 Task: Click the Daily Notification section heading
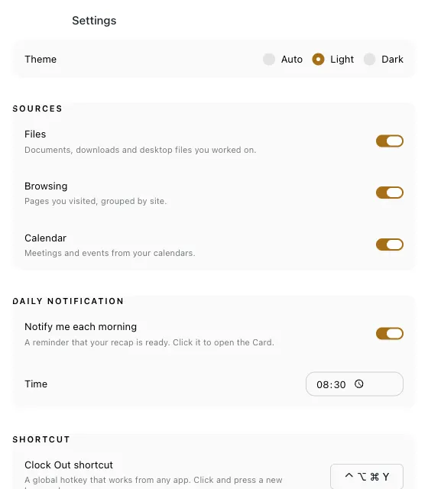coord(68,301)
